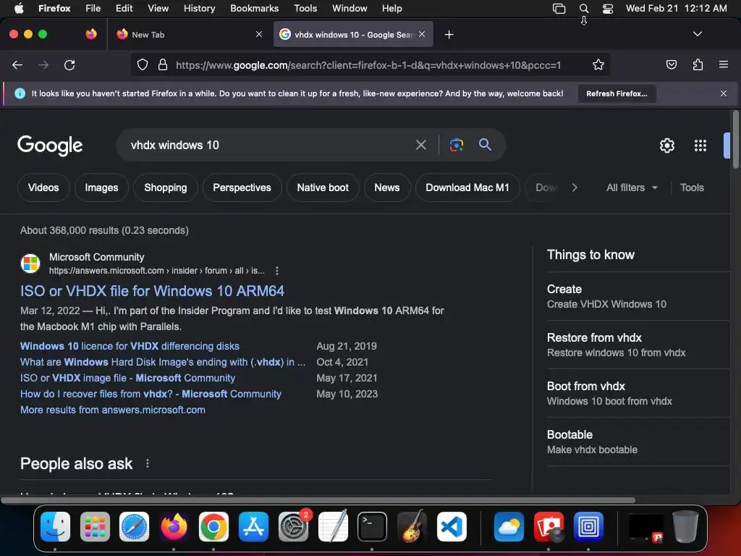The image size is (741, 556).
Task: Open three-dot menu beside Microsoft Community result
Action: click(x=277, y=271)
